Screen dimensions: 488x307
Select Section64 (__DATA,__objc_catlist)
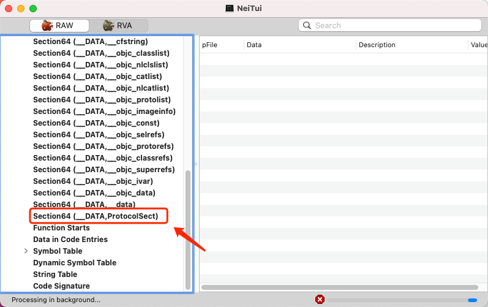97,76
